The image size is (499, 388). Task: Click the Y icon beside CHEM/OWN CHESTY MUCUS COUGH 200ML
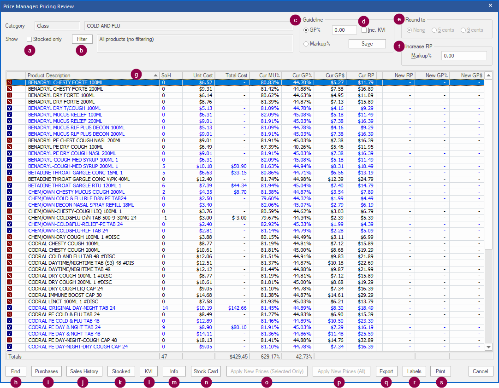click(x=9, y=192)
